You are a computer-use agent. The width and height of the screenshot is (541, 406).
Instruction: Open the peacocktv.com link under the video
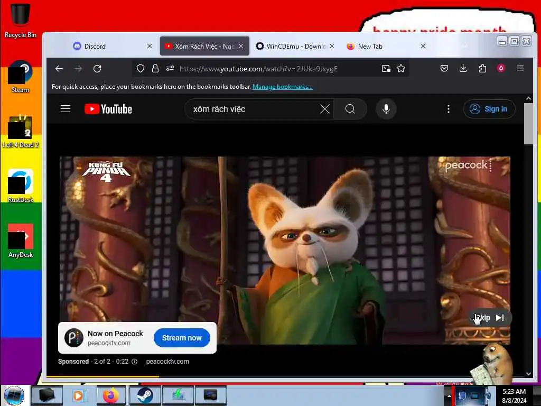point(167,362)
